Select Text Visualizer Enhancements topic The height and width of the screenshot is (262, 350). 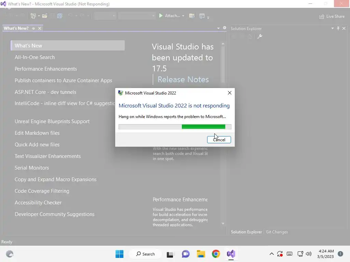pyautogui.click(x=48, y=156)
